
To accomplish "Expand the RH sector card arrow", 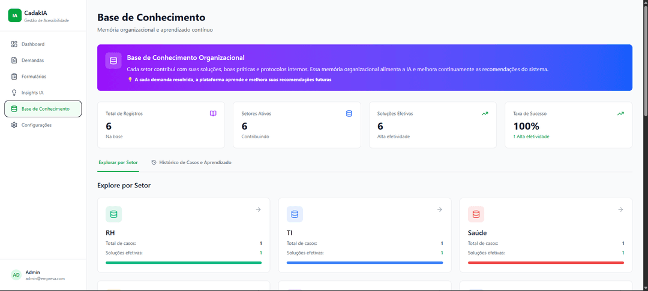I will pos(258,210).
